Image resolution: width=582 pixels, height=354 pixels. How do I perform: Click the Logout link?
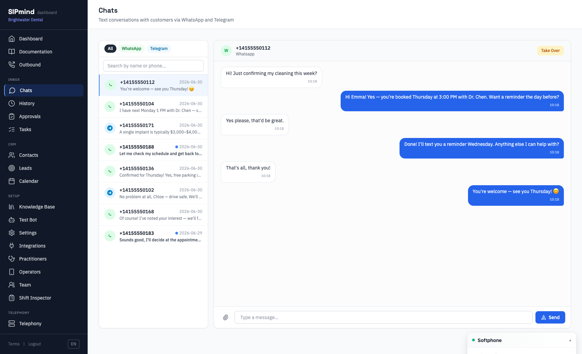coord(35,344)
